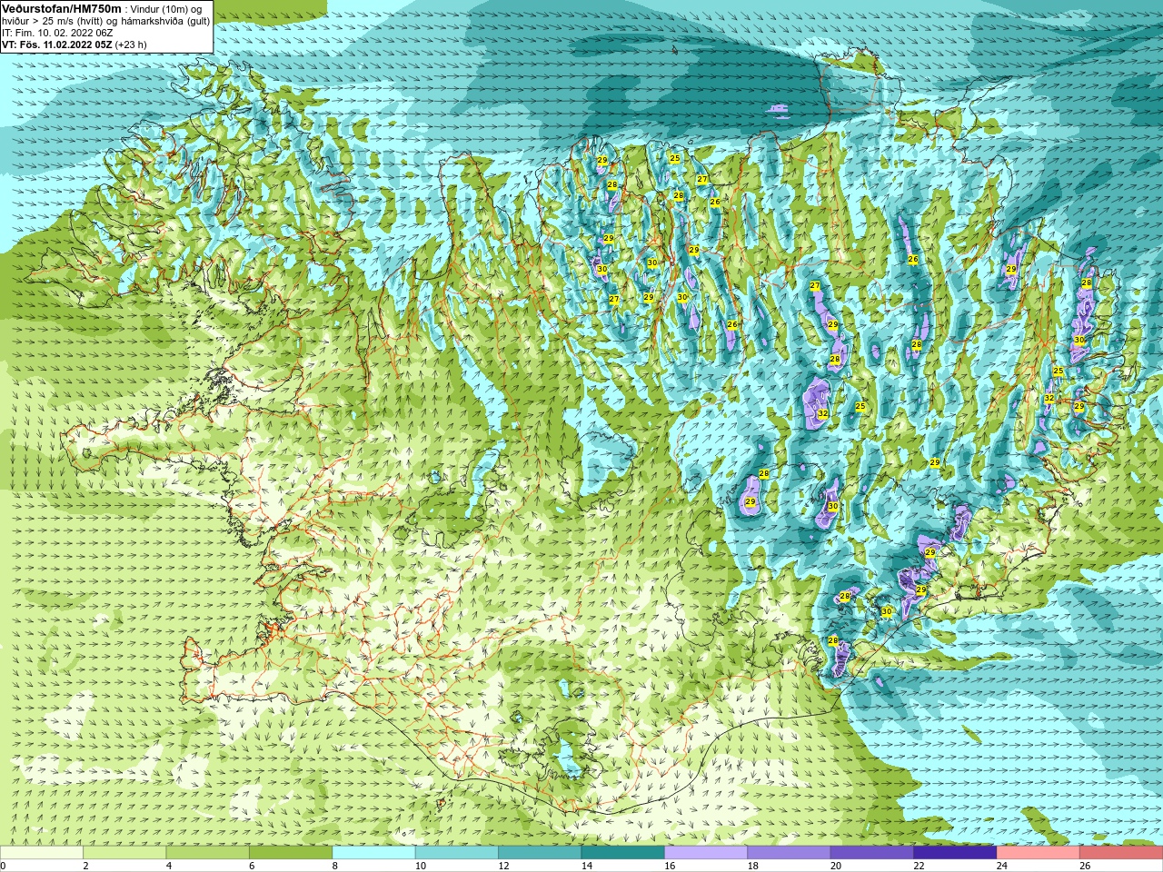Click the 'VT: Fös. 11.02.2022 05Z (+23 h)' line
1163x872 pixels.
[x=75, y=44]
